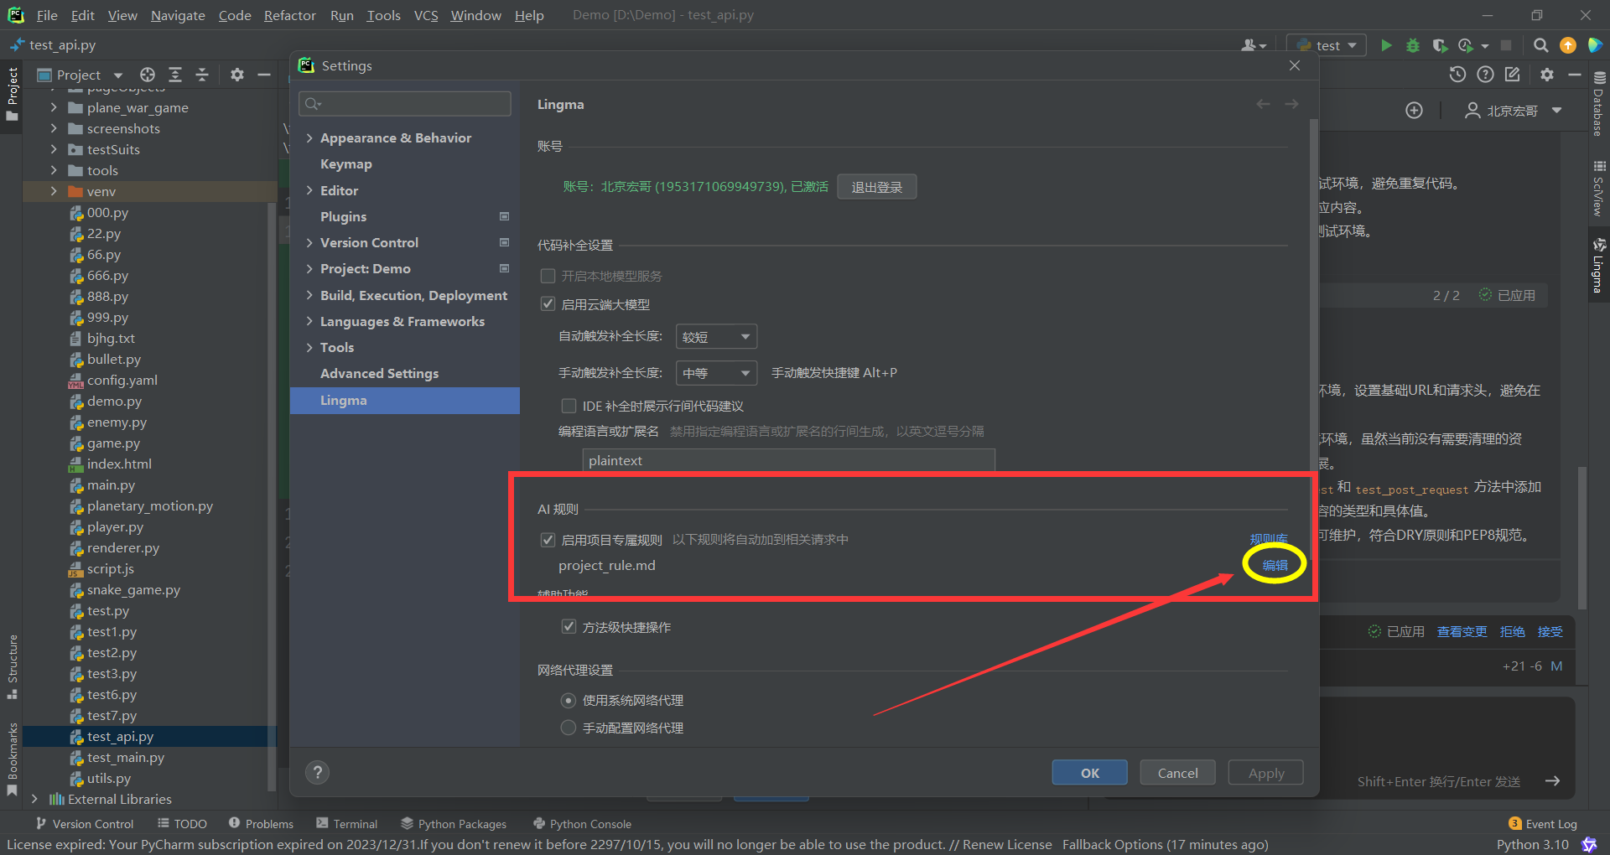Image resolution: width=1610 pixels, height=855 pixels.
Task: Click Cancel in the Settings dialog
Action: tap(1177, 773)
